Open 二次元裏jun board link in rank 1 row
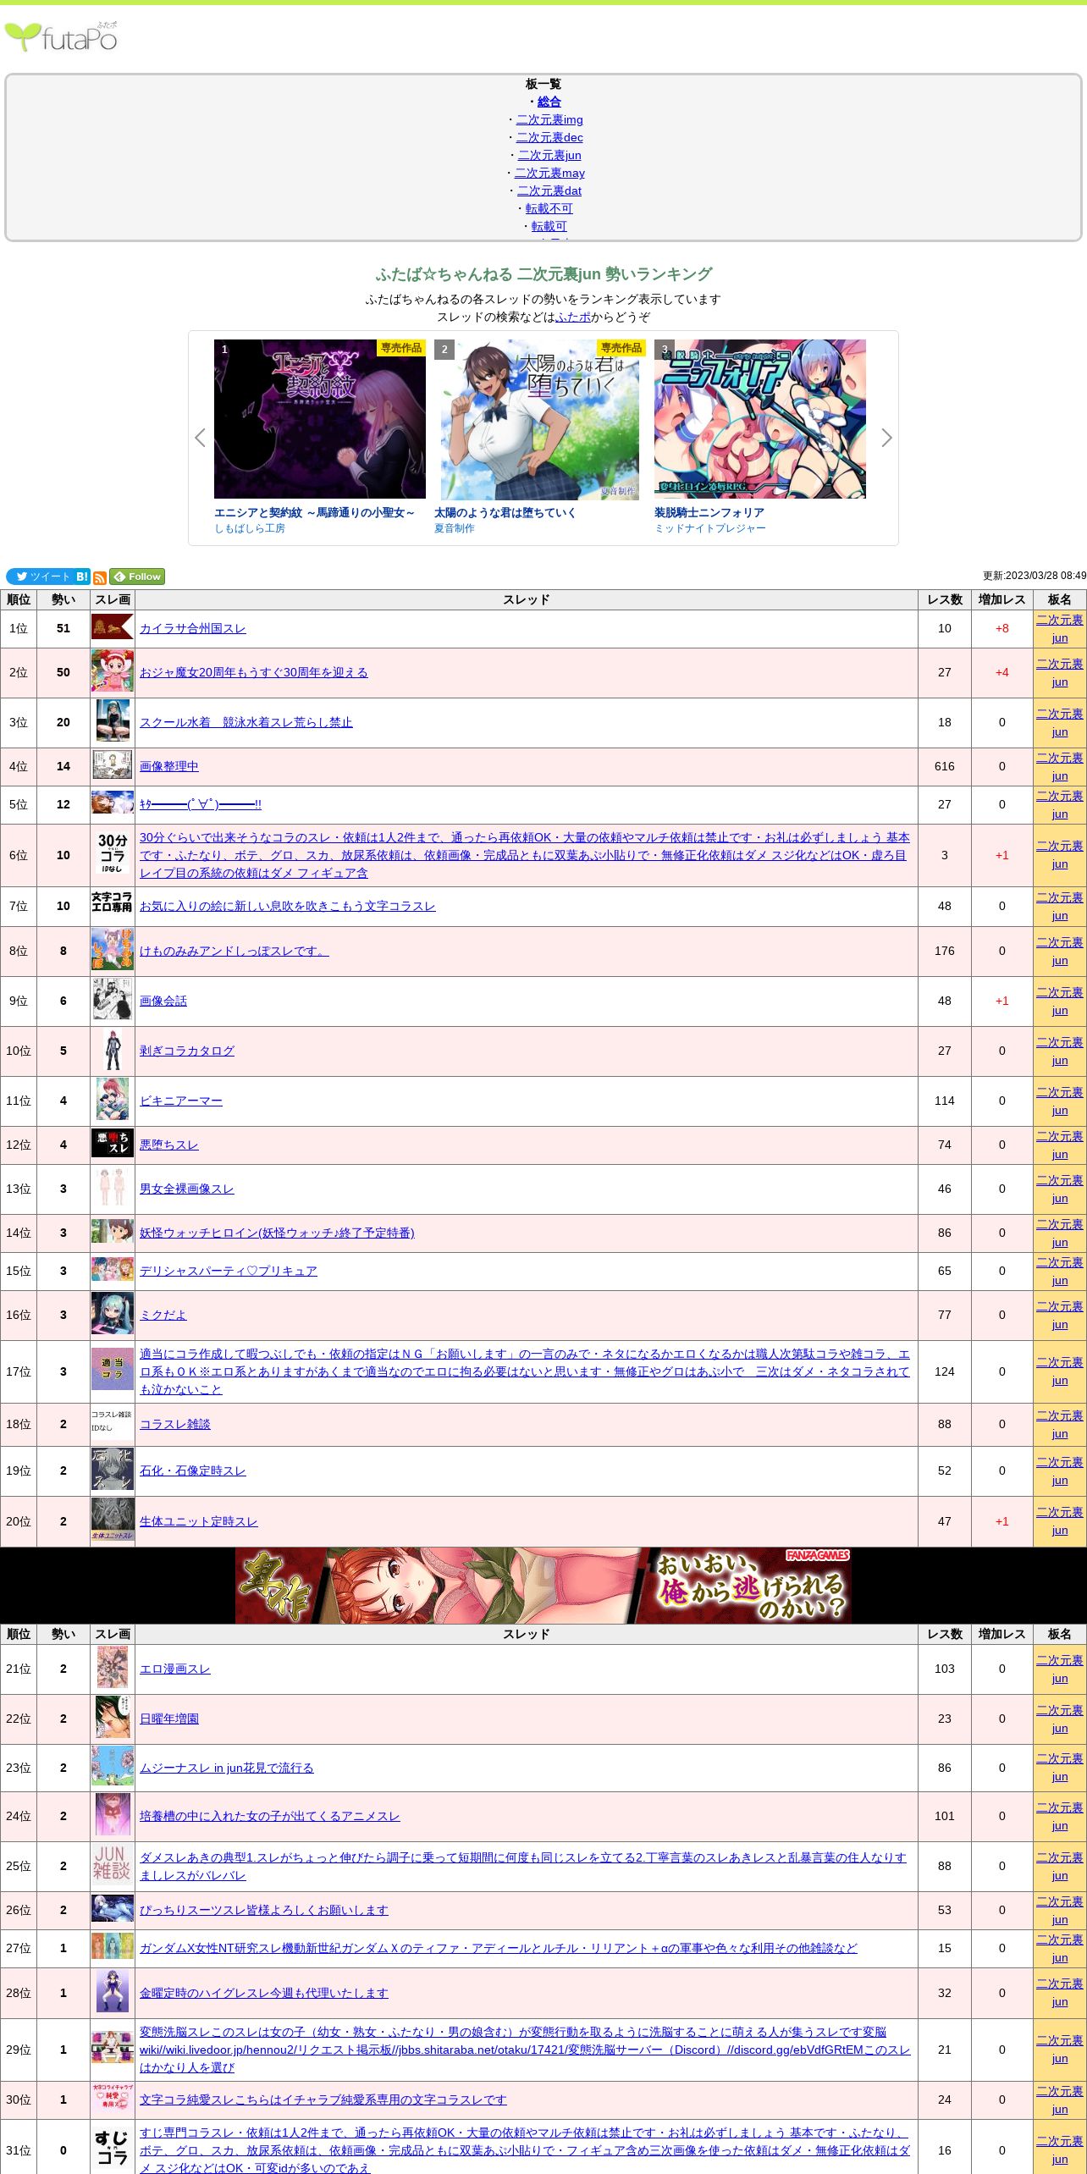Image resolution: width=1087 pixels, height=2174 pixels. [1060, 629]
